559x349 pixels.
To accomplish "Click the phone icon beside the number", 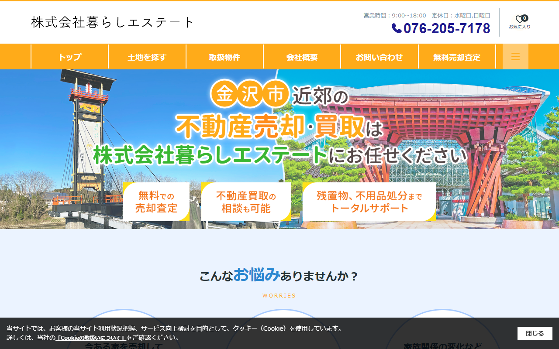I will click(x=397, y=28).
